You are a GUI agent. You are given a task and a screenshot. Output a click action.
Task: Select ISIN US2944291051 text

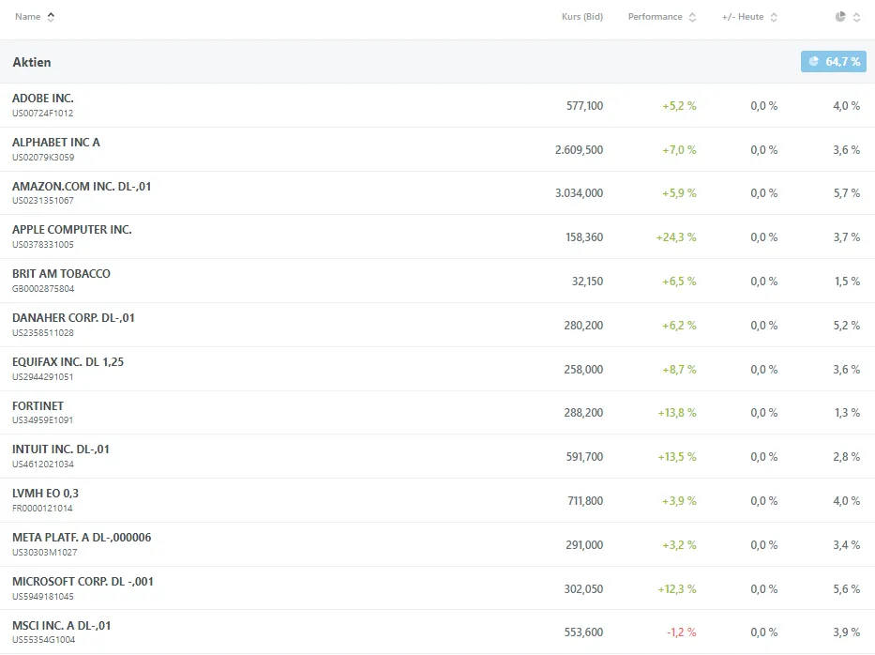click(x=42, y=377)
